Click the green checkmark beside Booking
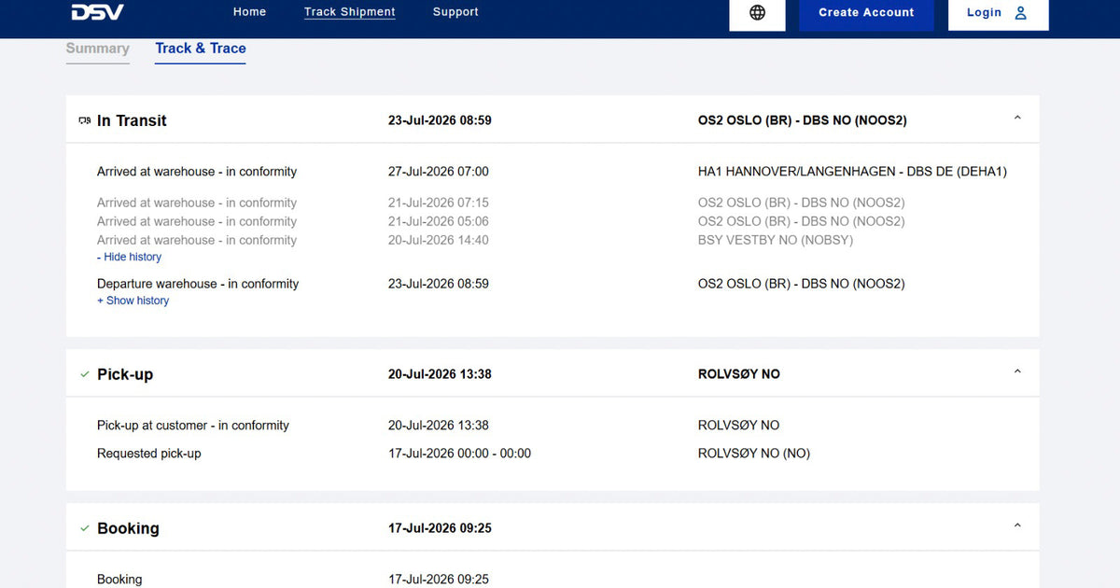The image size is (1120, 588). click(x=85, y=528)
